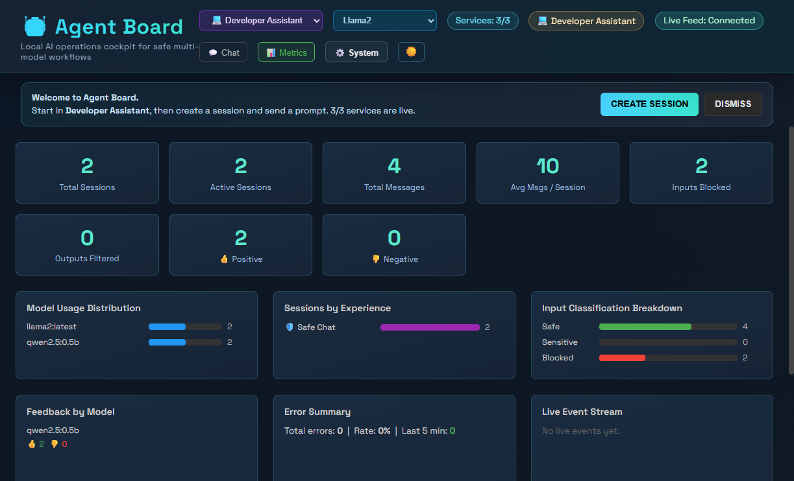Click the "Live Event Stream" heading
The width and height of the screenshot is (794, 481).
coord(582,412)
